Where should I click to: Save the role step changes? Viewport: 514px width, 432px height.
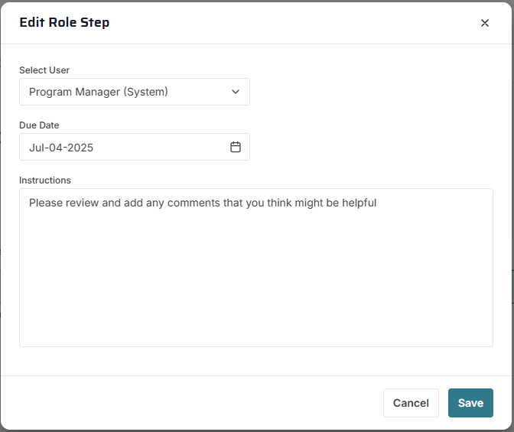[x=470, y=403]
